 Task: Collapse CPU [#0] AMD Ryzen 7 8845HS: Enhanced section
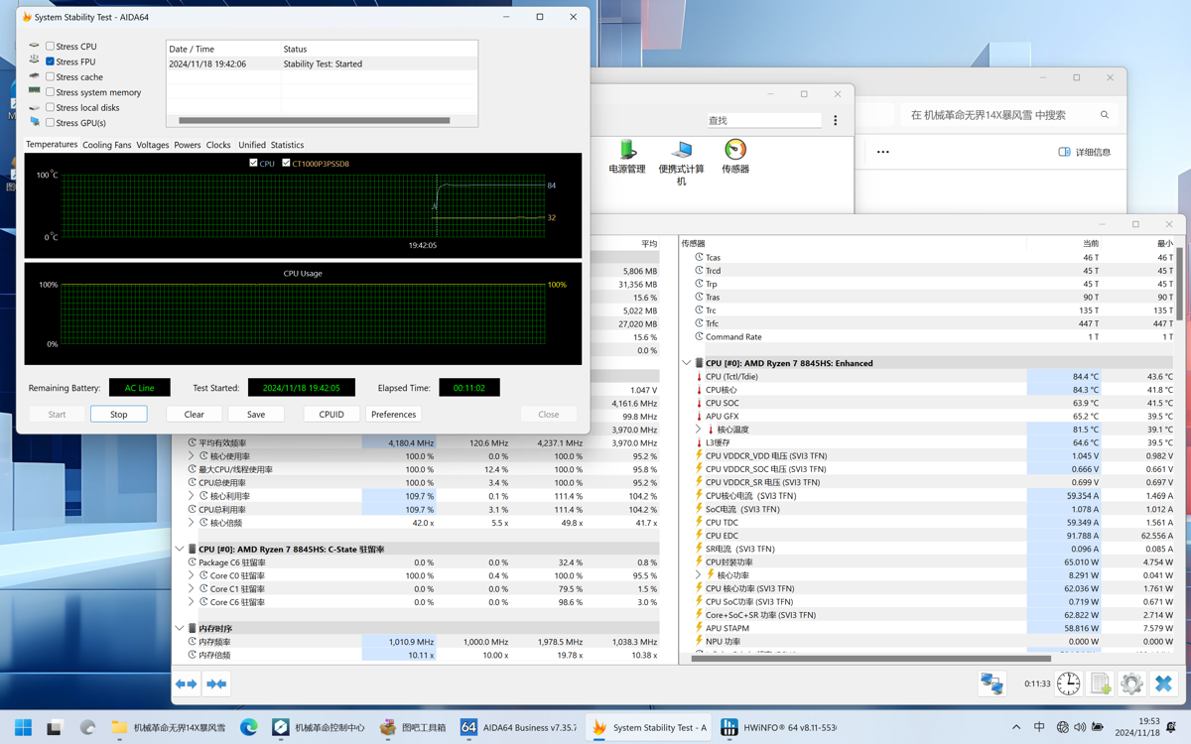pos(687,363)
